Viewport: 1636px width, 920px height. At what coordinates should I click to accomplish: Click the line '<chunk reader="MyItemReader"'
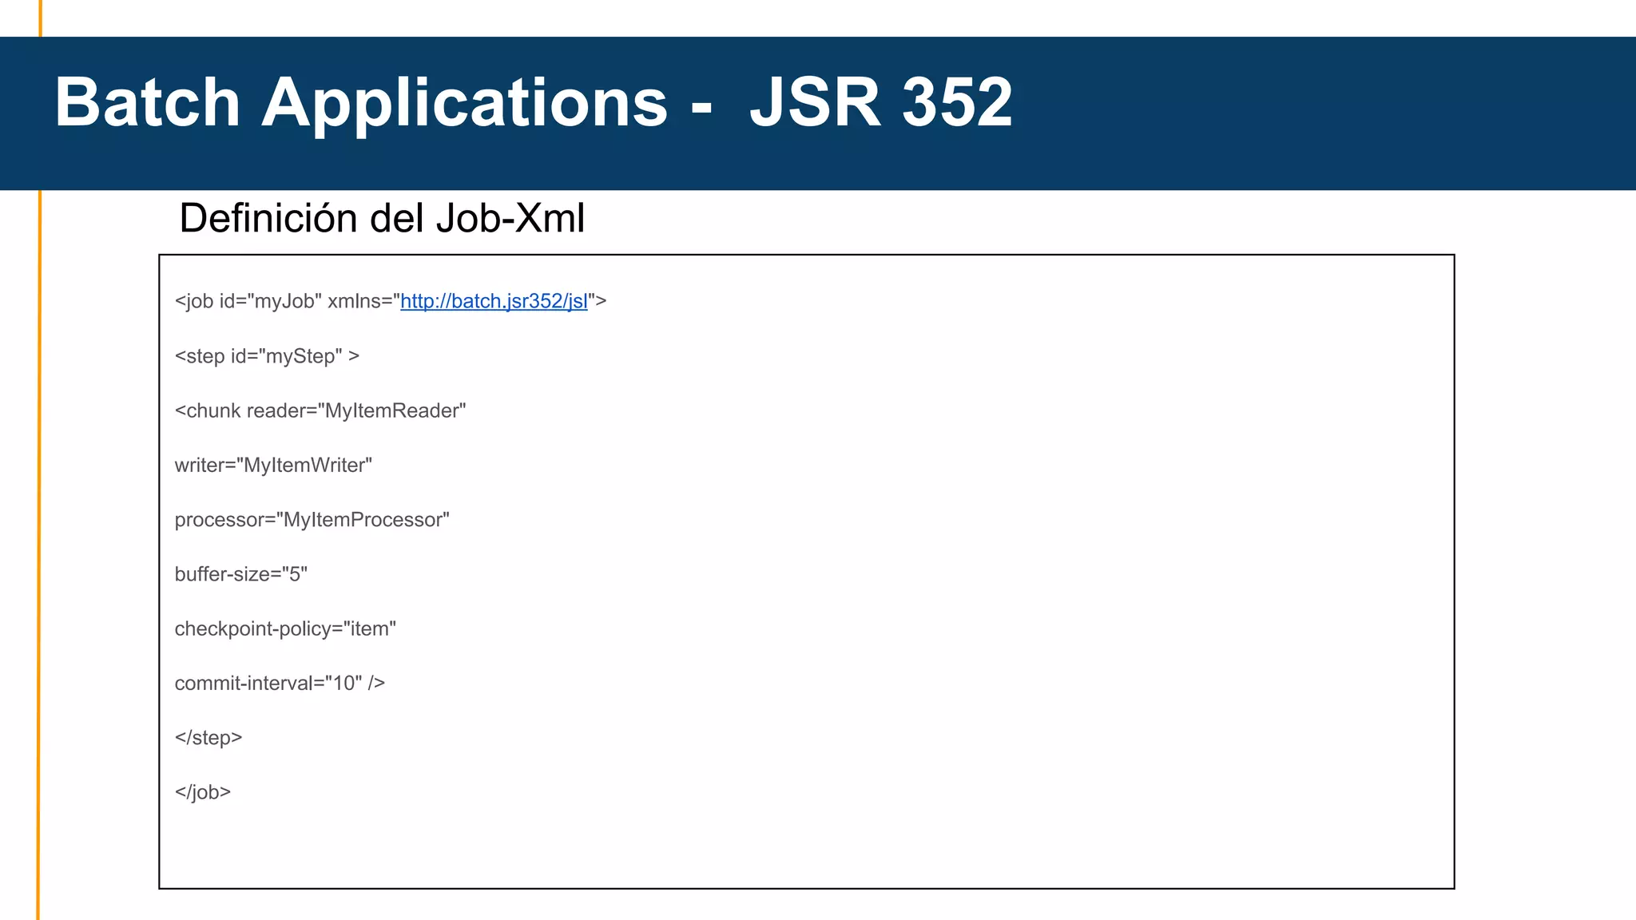320,410
